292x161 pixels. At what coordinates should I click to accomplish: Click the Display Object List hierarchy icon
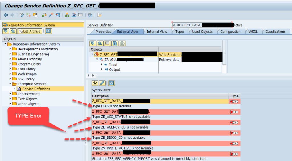[67, 15]
